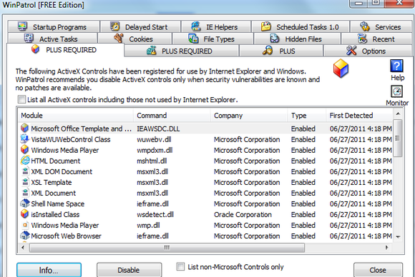Image resolution: width=415 pixels, height=277 pixels.
Task: Click the large ActiveX cube icon
Action: (341, 69)
